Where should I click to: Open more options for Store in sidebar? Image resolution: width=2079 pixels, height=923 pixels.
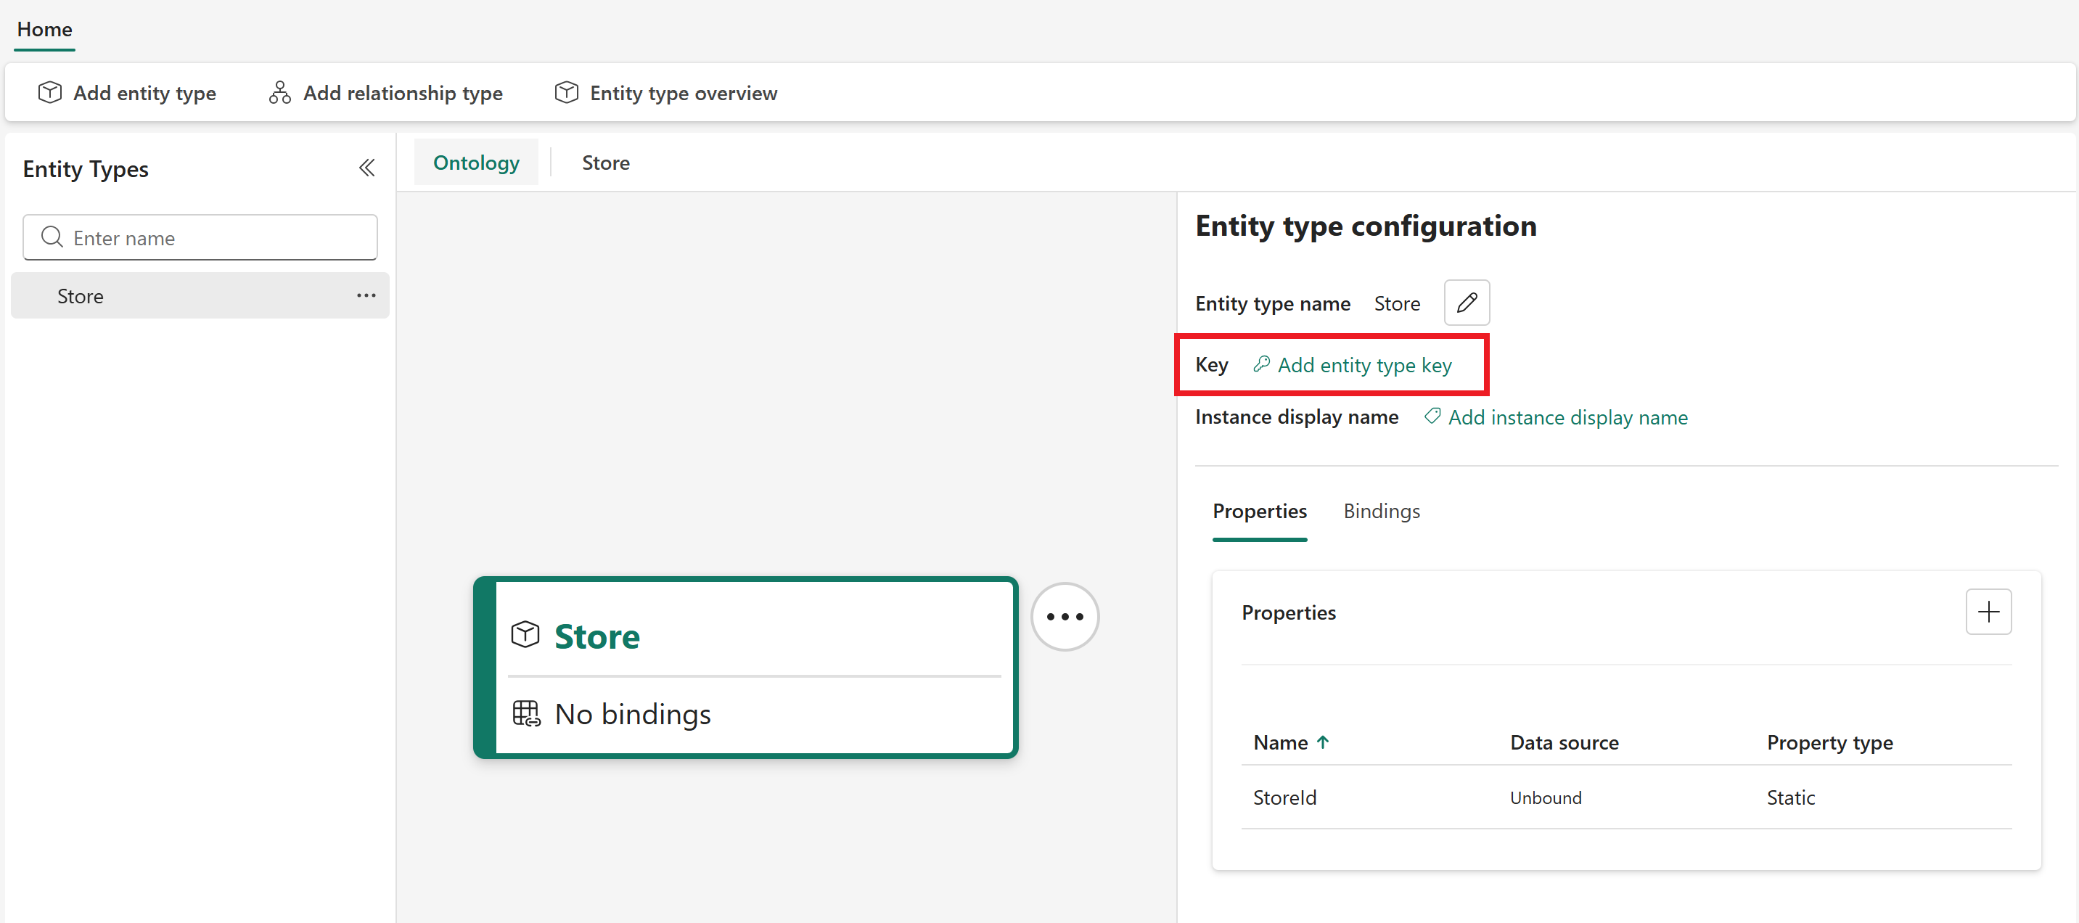click(x=366, y=296)
